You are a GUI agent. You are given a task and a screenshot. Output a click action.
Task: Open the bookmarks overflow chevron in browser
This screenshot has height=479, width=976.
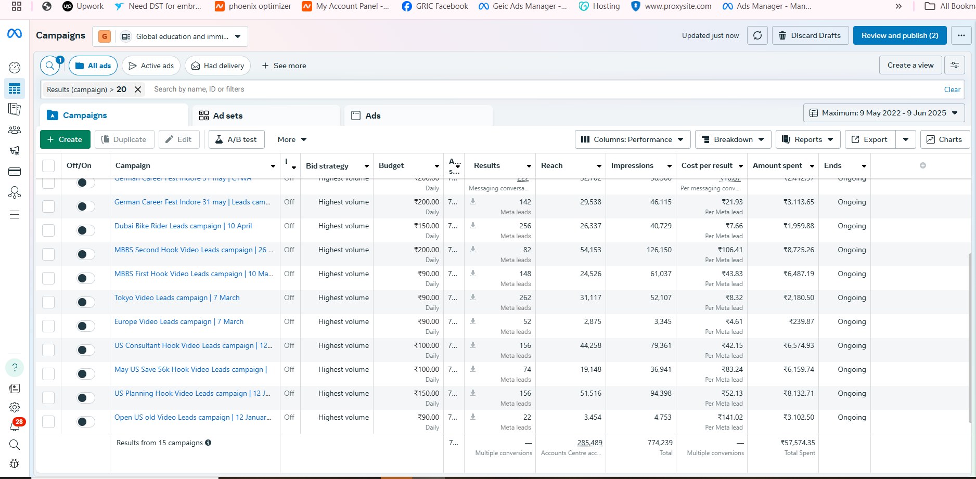click(x=898, y=6)
